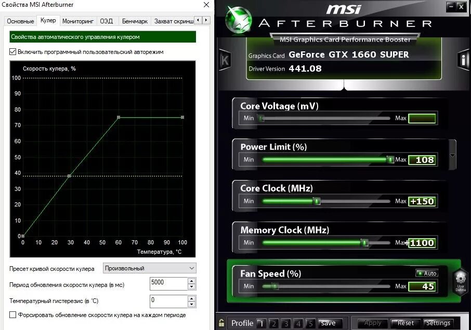The height and width of the screenshot is (330, 471).
Task: Decrease the fan update period with the down arrow
Action: tap(192, 287)
